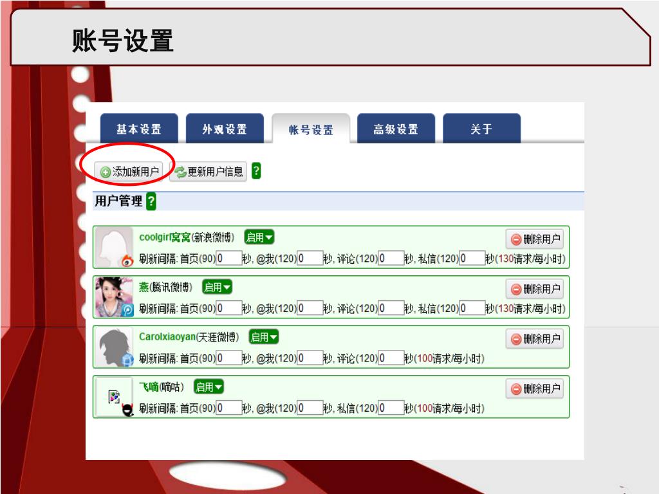Click Sina Weibo badge on coolgirl avatar

pos(127,261)
